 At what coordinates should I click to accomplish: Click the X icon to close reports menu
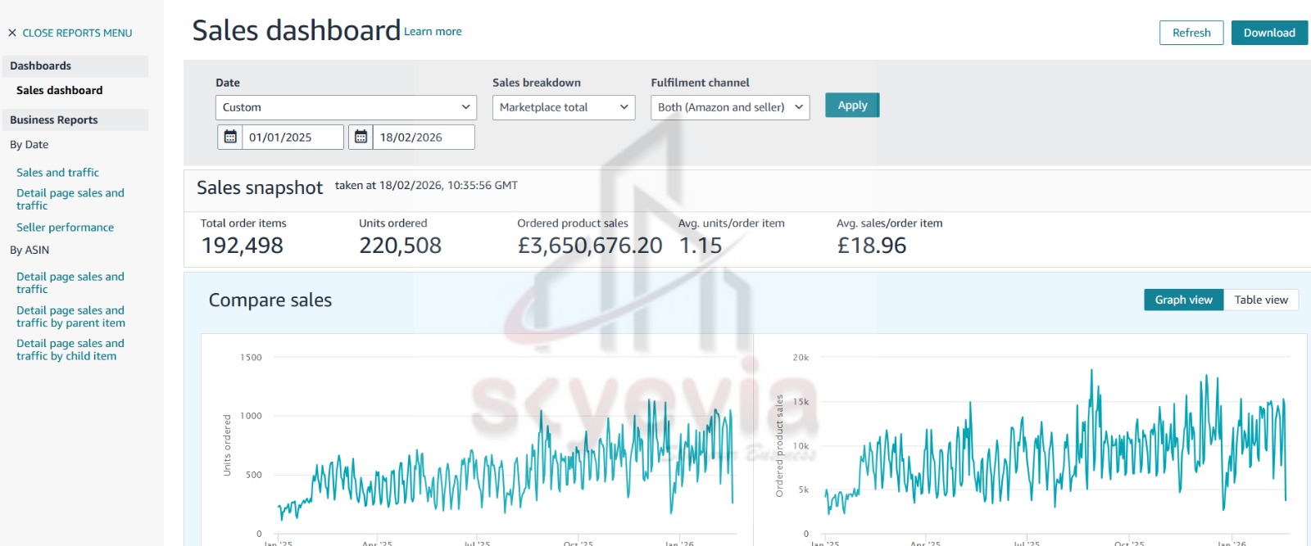point(12,33)
